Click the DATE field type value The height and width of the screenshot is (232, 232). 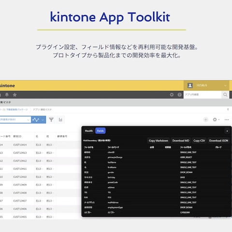tap(183, 177)
